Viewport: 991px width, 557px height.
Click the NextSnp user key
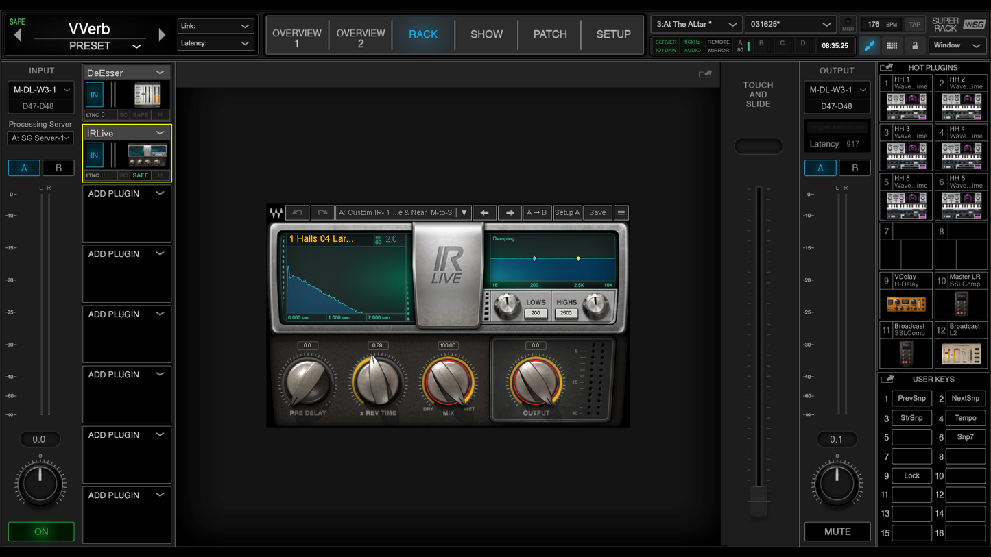[x=965, y=399]
